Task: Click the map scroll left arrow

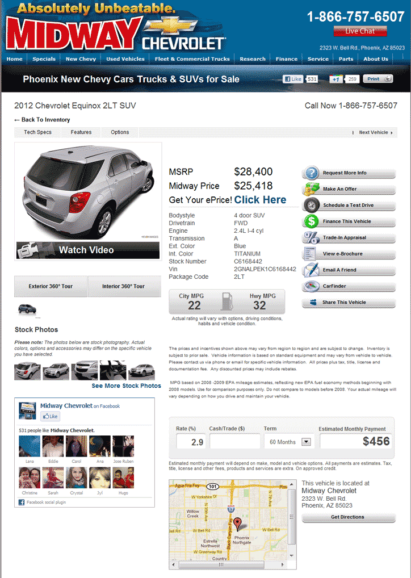Action: 174,564
